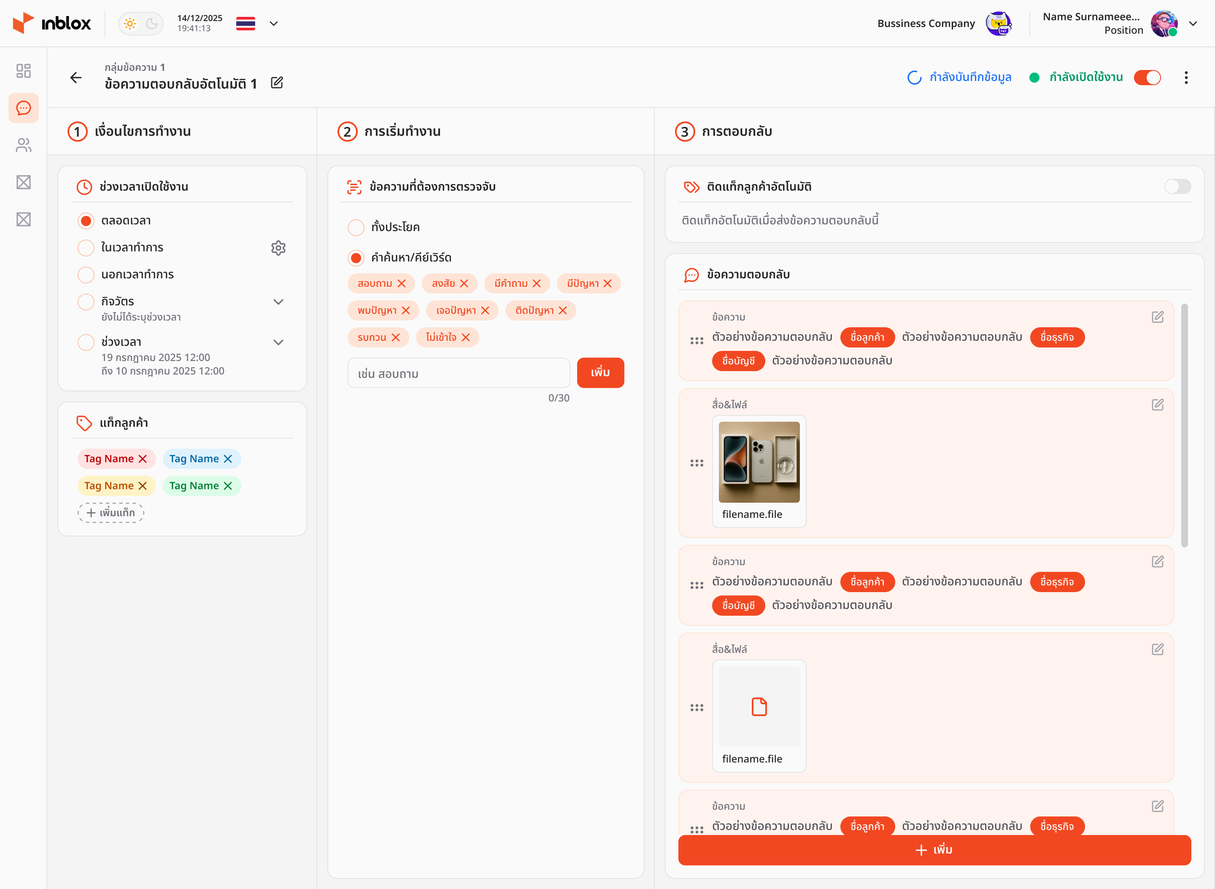The width and height of the screenshot is (1215, 889).
Task: Click the back arrow above the page title
Action: 76,78
